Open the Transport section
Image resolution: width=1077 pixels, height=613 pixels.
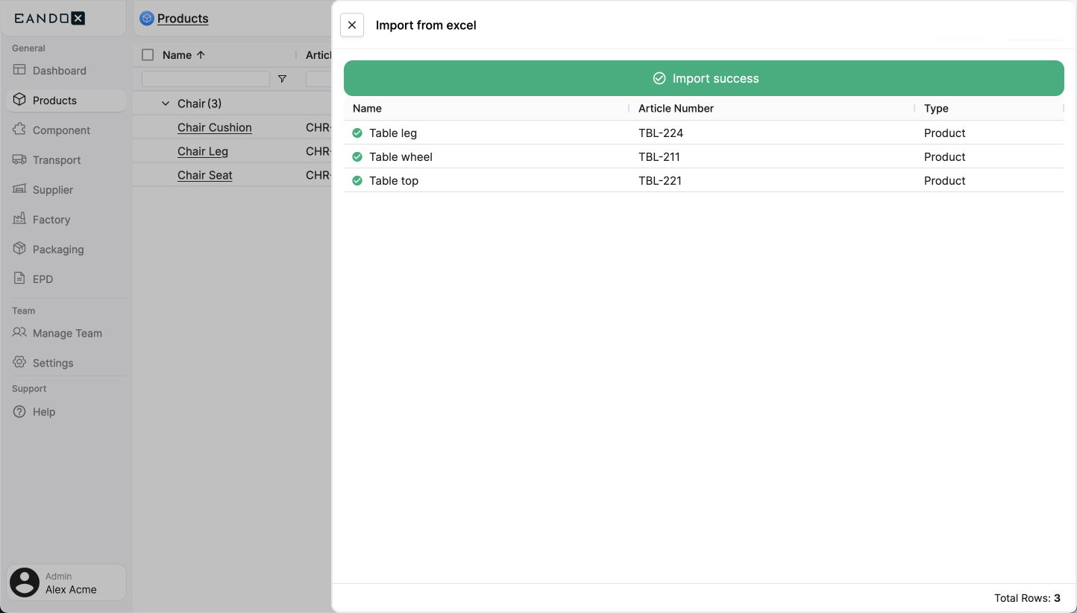56,159
